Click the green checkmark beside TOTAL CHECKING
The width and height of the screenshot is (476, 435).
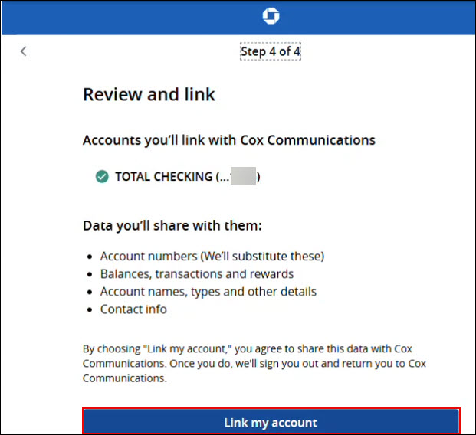pos(102,177)
